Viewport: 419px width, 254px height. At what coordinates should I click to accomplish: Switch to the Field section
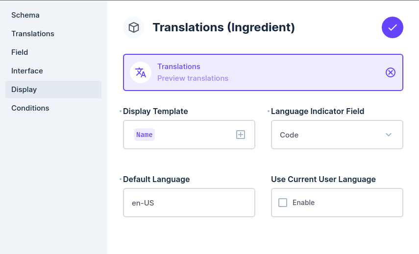(53, 52)
